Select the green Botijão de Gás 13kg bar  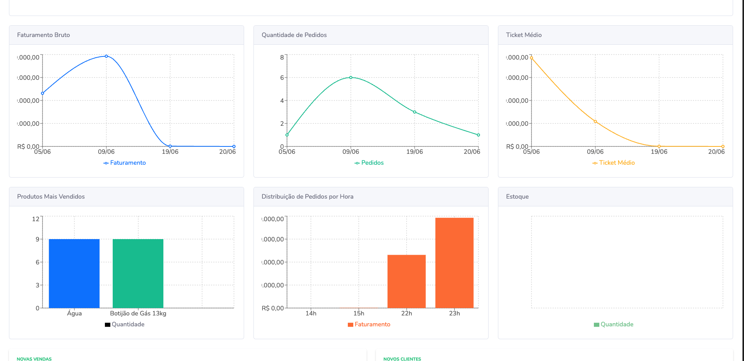point(138,273)
